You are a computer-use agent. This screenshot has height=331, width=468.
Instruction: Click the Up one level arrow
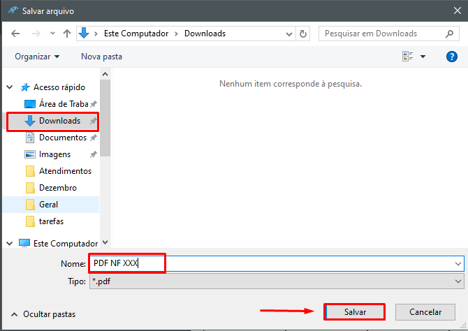pyautogui.click(x=67, y=34)
